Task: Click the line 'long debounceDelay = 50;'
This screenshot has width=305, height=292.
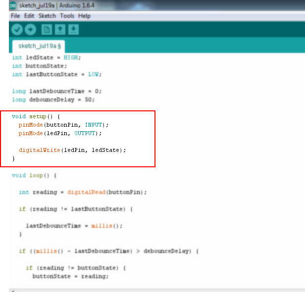Action: 53,99
